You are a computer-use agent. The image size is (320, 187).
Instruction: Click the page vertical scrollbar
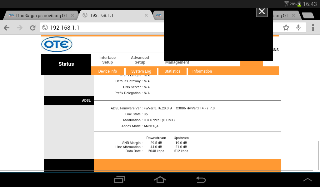318,156
